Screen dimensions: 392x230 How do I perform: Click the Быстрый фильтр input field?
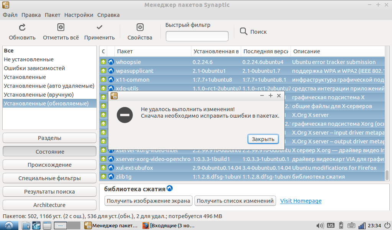(197, 36)
